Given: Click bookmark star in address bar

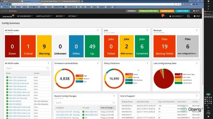Looking at the screenshot, I should [x=180, y=4].
